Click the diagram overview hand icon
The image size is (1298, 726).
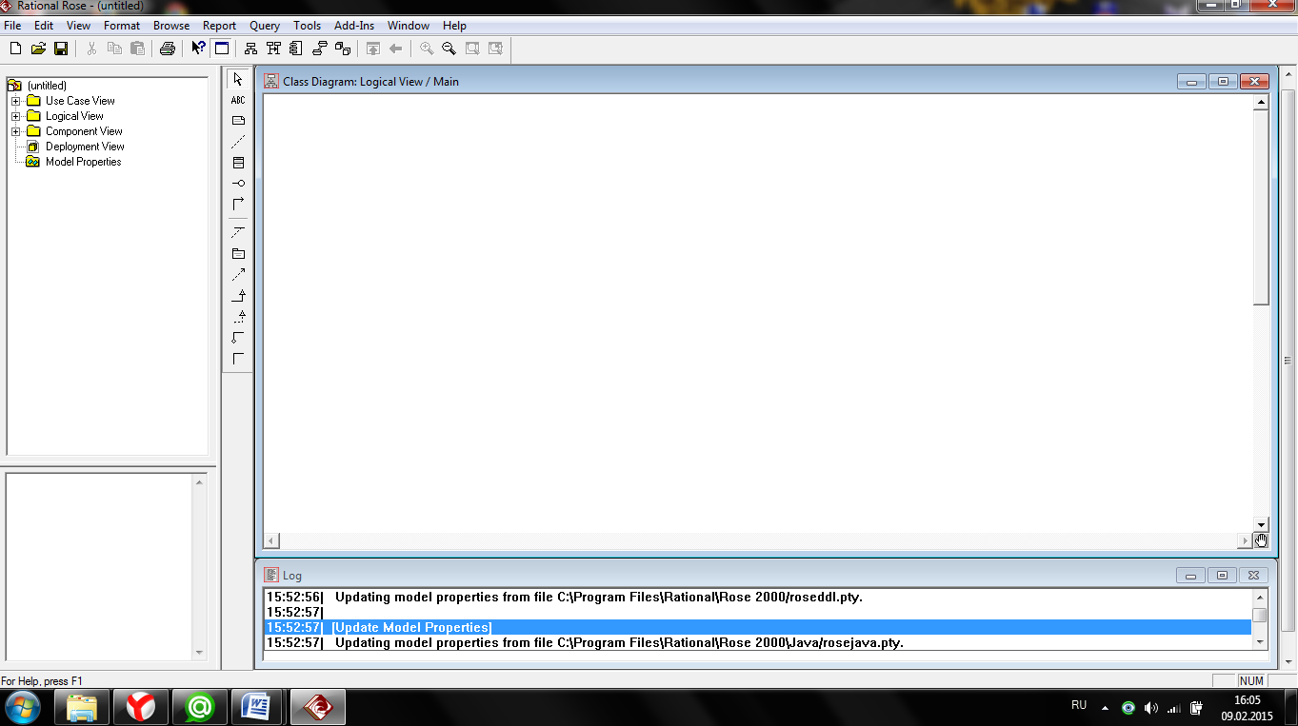[x=1261, y=540]
